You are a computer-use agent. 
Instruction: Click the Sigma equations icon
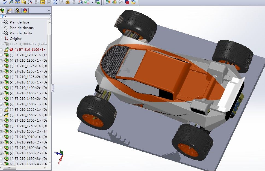(55, 2)
